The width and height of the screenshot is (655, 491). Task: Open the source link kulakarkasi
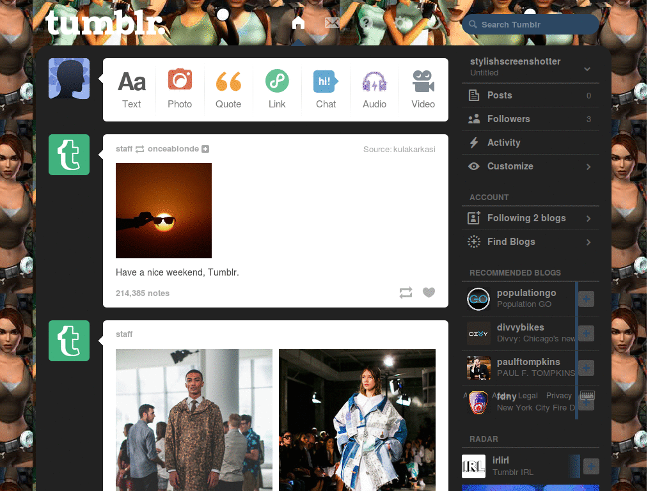(414, 150)
